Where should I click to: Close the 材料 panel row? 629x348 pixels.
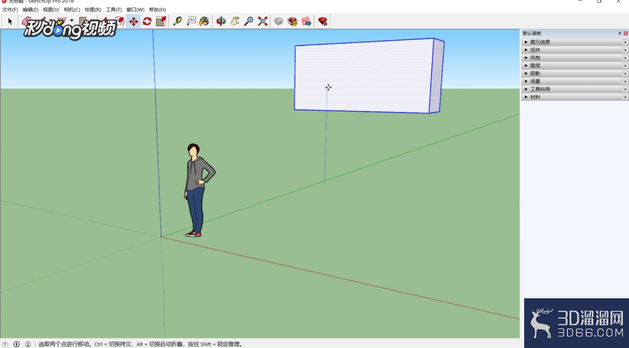(625, 97)
